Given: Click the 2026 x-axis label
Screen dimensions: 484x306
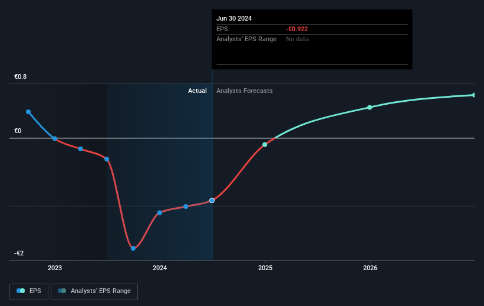Looking at the screenshot, I should pos(370,268).
